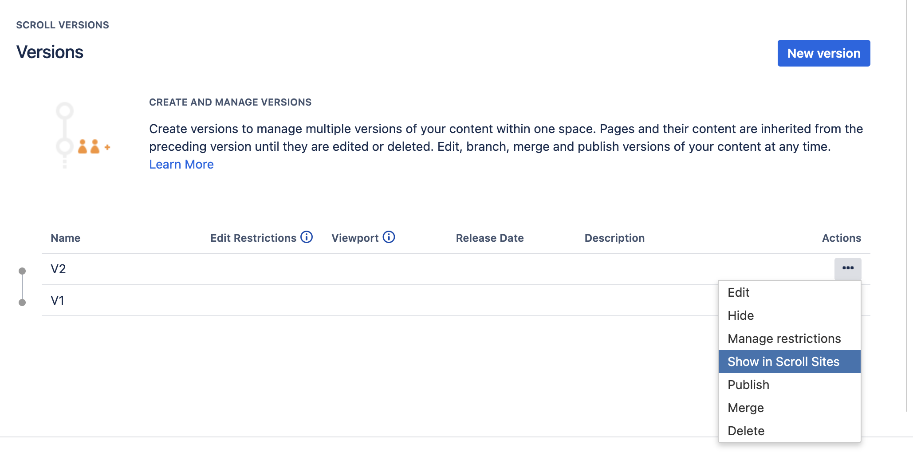This screenshot has height=456, width=913.
Task: Choose Manage restrictions menu entry
Action: pyautogui.click(x=784, y=339)
